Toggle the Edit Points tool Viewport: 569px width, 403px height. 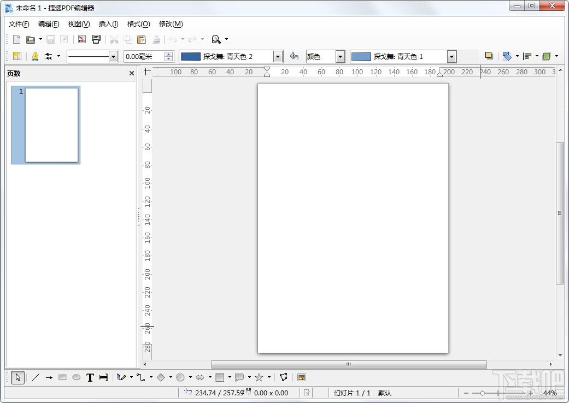click(x=284, y=377)
